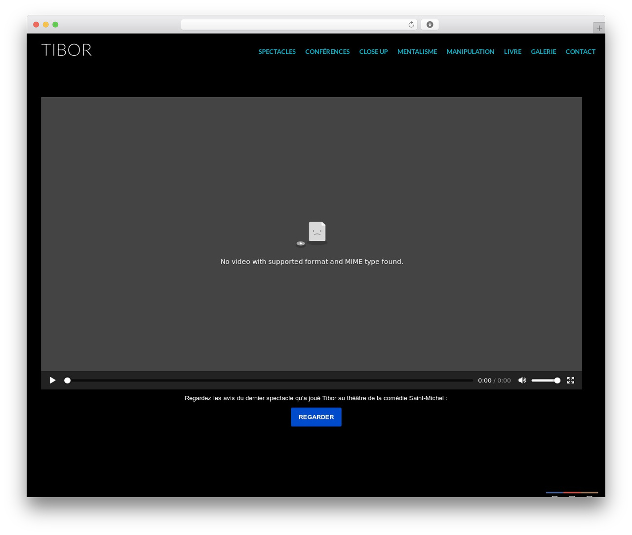This screenshot has width=632, height=535.
Task: Play the video
Action: [52, 380]
